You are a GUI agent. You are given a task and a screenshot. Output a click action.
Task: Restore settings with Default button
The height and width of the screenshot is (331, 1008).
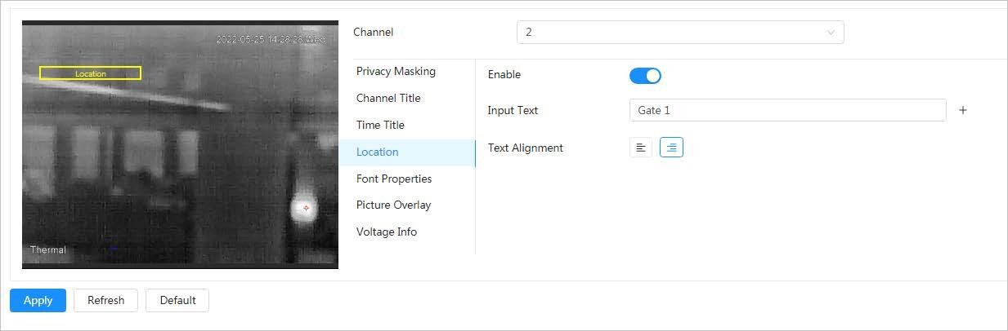(177, 300)
